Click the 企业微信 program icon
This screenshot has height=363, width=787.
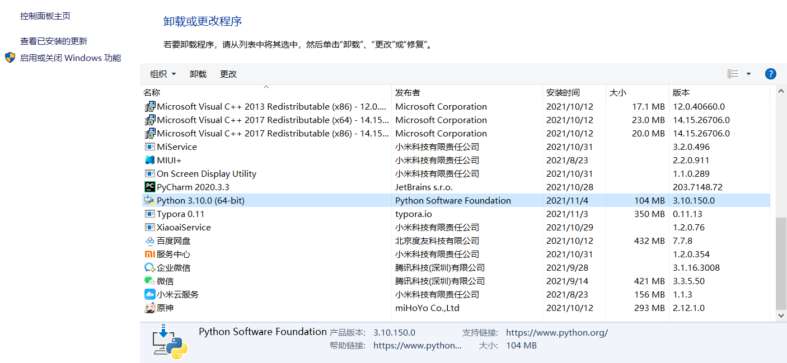(149, 267)
